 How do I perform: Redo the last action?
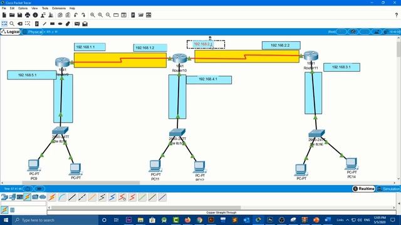tap(83, 15)
